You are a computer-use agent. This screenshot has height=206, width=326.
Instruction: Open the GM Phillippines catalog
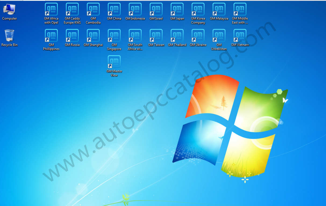[x=51, y=37]
